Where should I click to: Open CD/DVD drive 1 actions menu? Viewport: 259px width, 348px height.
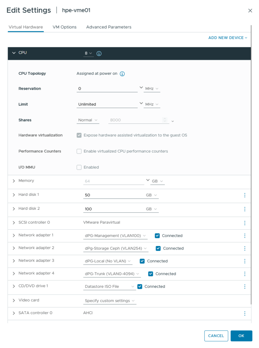(x=244, y=286)
